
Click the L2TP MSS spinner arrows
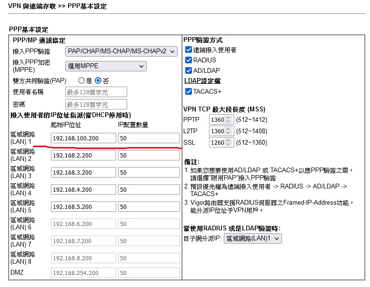tap(228, 131)
